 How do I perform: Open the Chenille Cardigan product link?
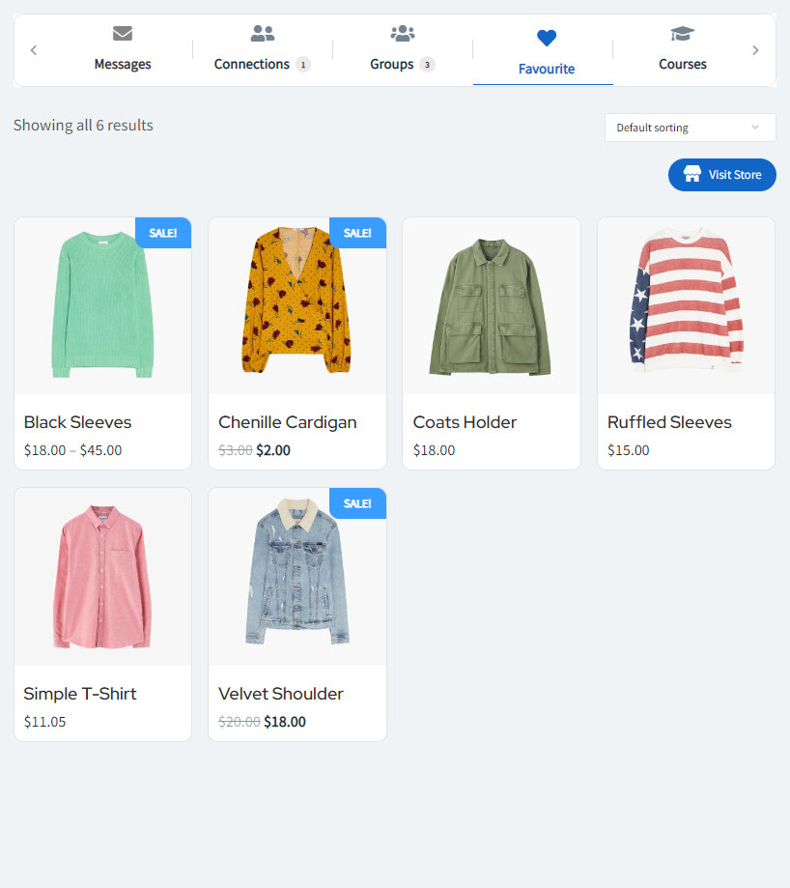pyautogui.click(x=288, y=422)
